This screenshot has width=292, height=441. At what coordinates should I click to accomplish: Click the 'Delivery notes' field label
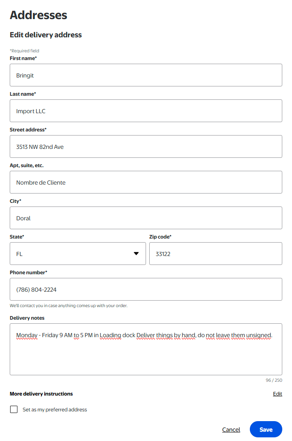(27, 318)
